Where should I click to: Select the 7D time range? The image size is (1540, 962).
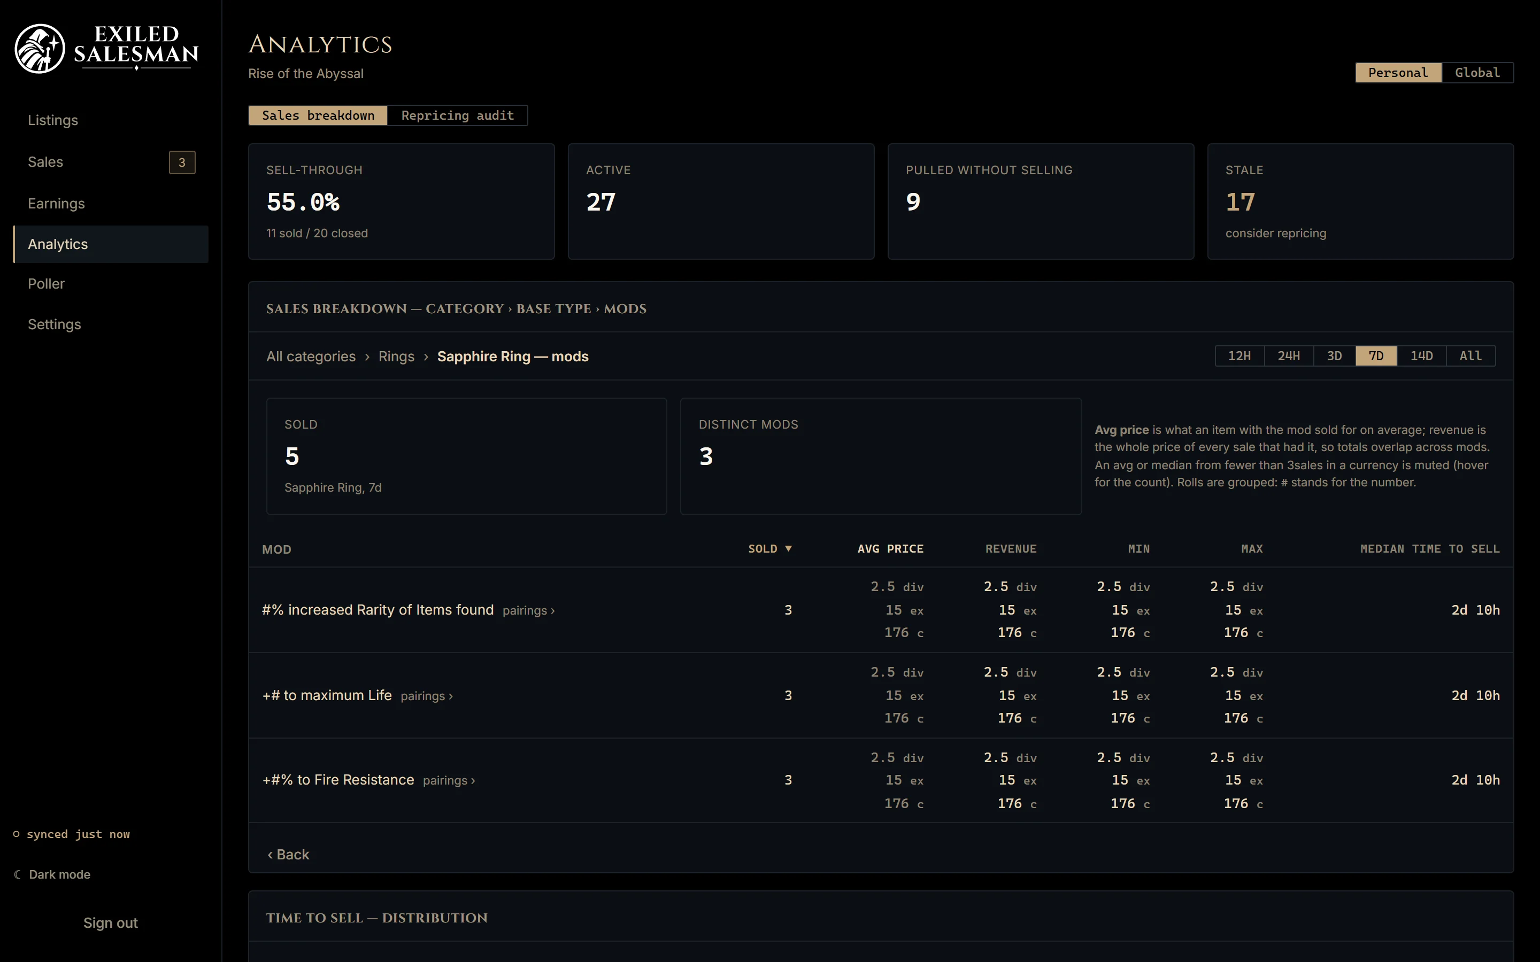tap(1376, 355)
